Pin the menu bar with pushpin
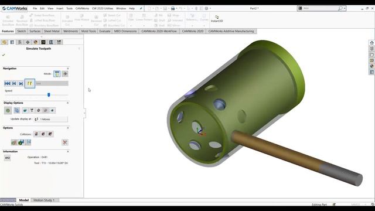375x211 pixels. point(141,8)
